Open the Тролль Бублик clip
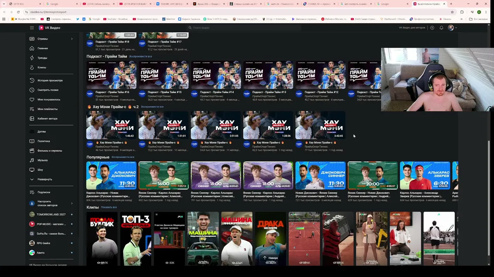Viewport: 494px width, 277px height. tap(102, 239)
